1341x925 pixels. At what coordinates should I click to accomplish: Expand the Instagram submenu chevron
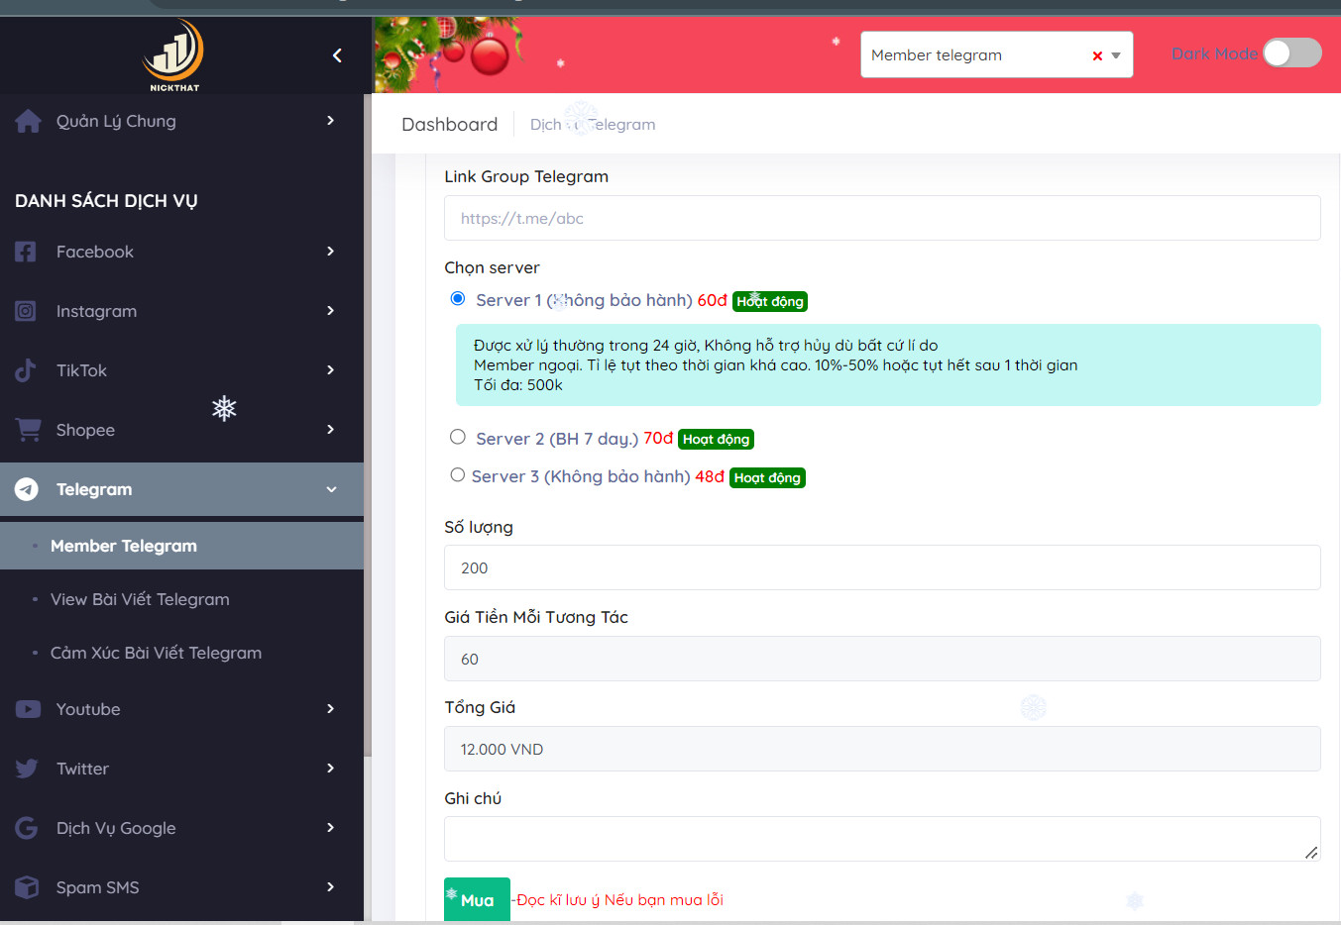[x=331, y=310]
